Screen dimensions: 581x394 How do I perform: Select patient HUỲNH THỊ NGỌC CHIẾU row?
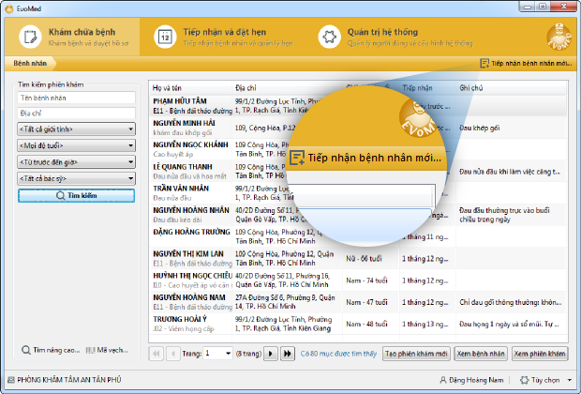click(x=358, y=280)
